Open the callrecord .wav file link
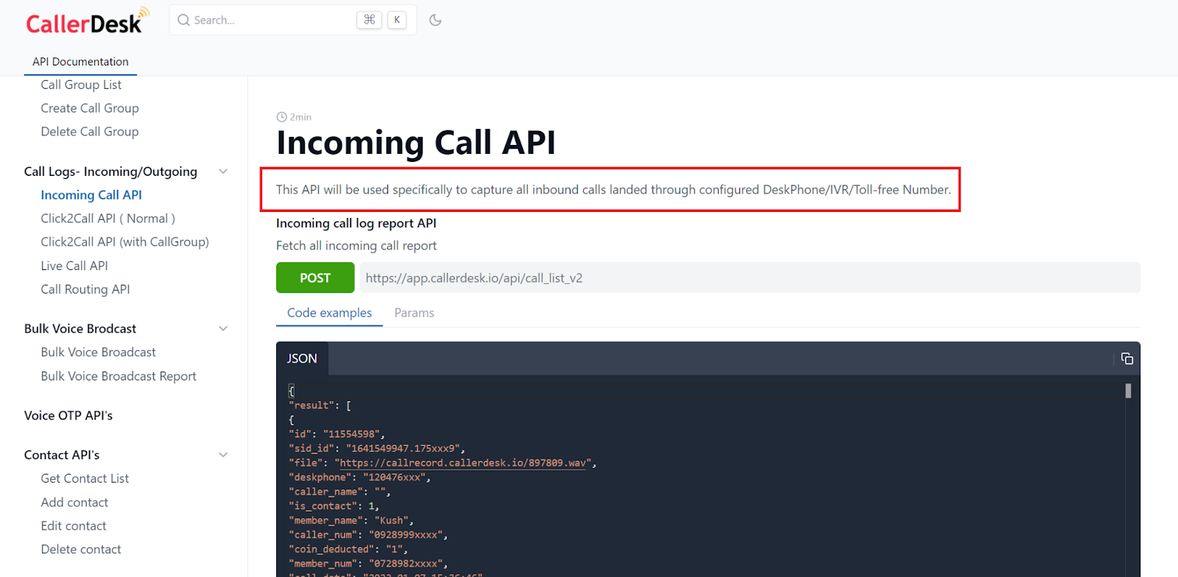Viewport: 1178px width, 577px height. [x=463, y=463]
